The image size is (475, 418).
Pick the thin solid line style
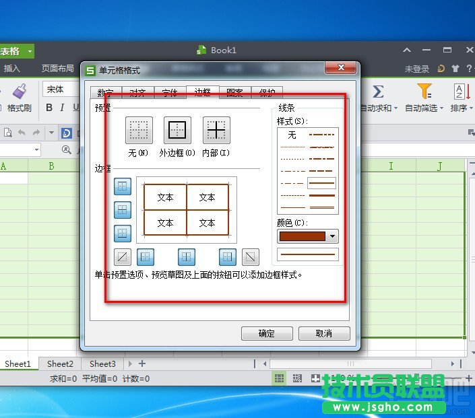[292, 207]
